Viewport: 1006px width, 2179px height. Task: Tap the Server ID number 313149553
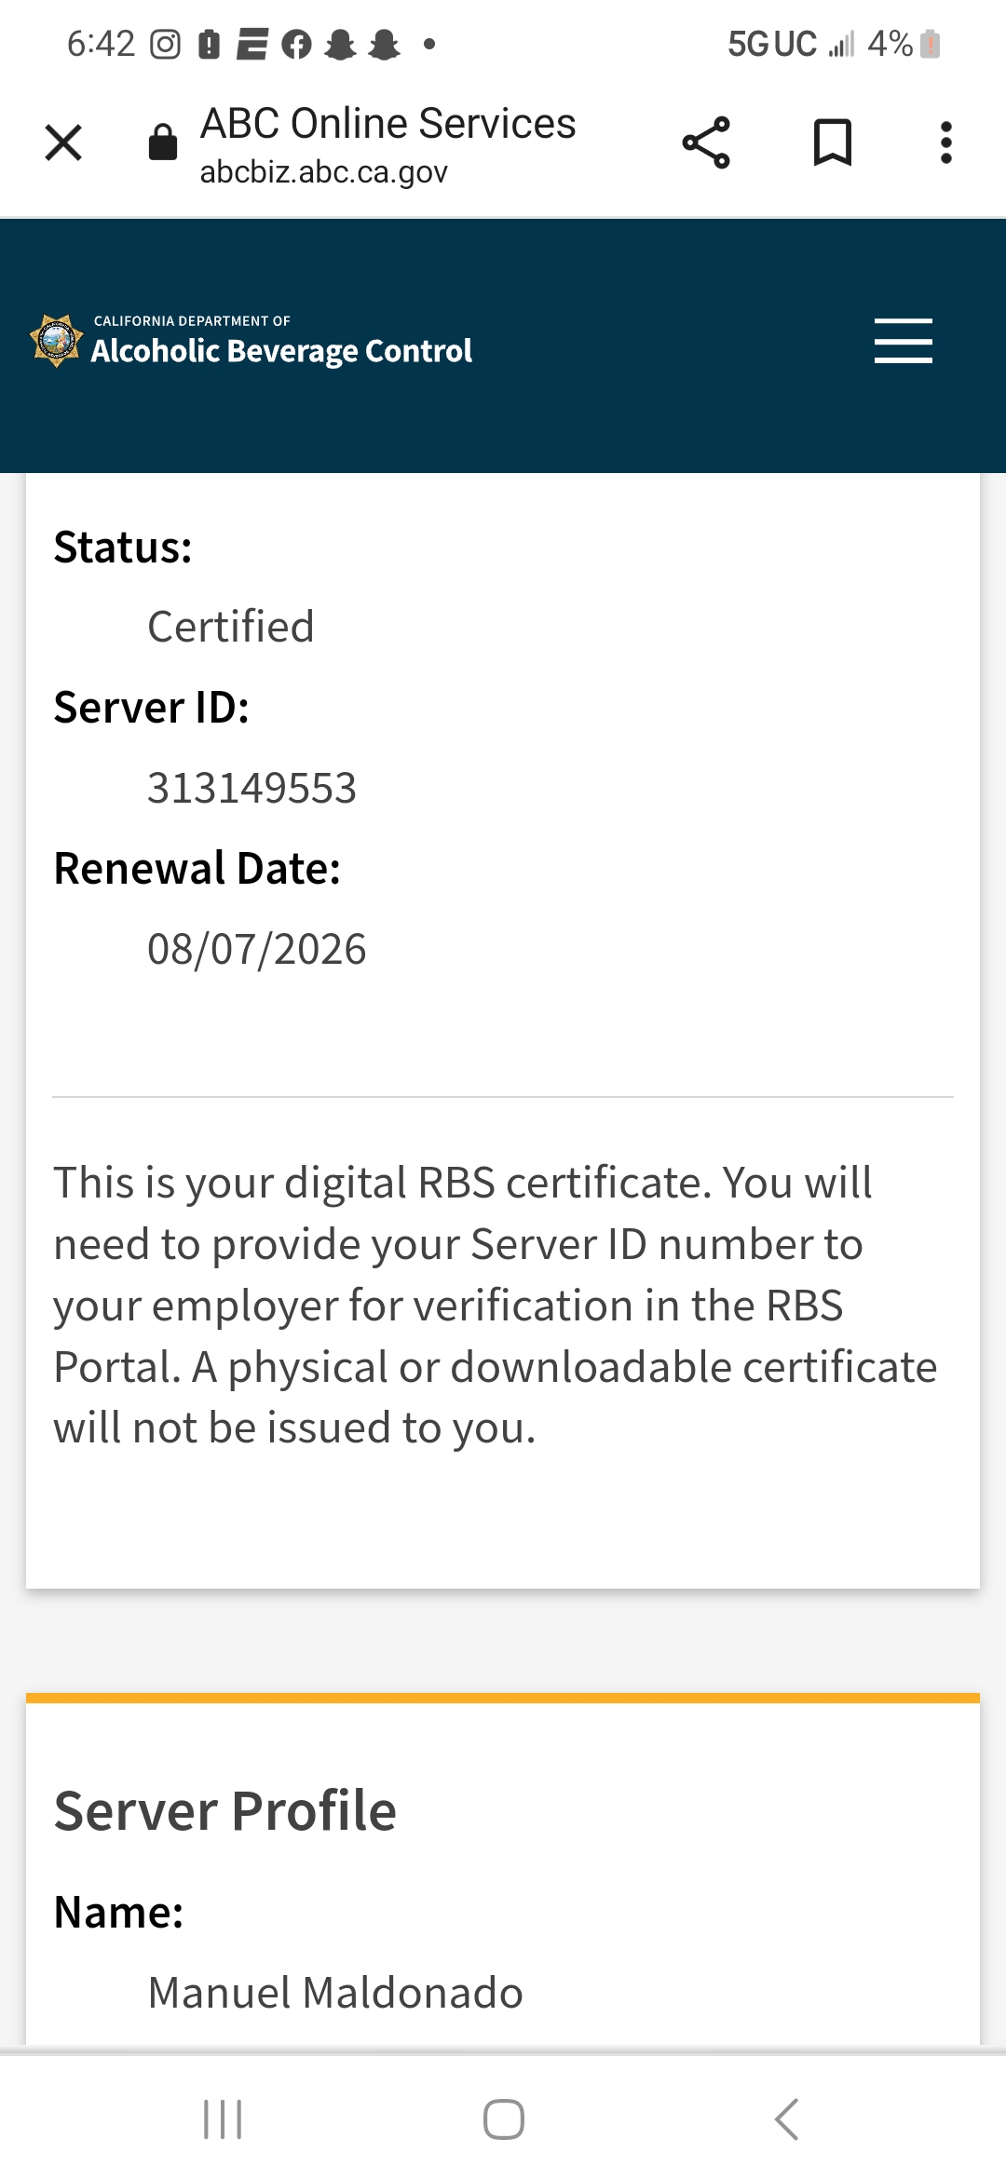pos(251,789)
